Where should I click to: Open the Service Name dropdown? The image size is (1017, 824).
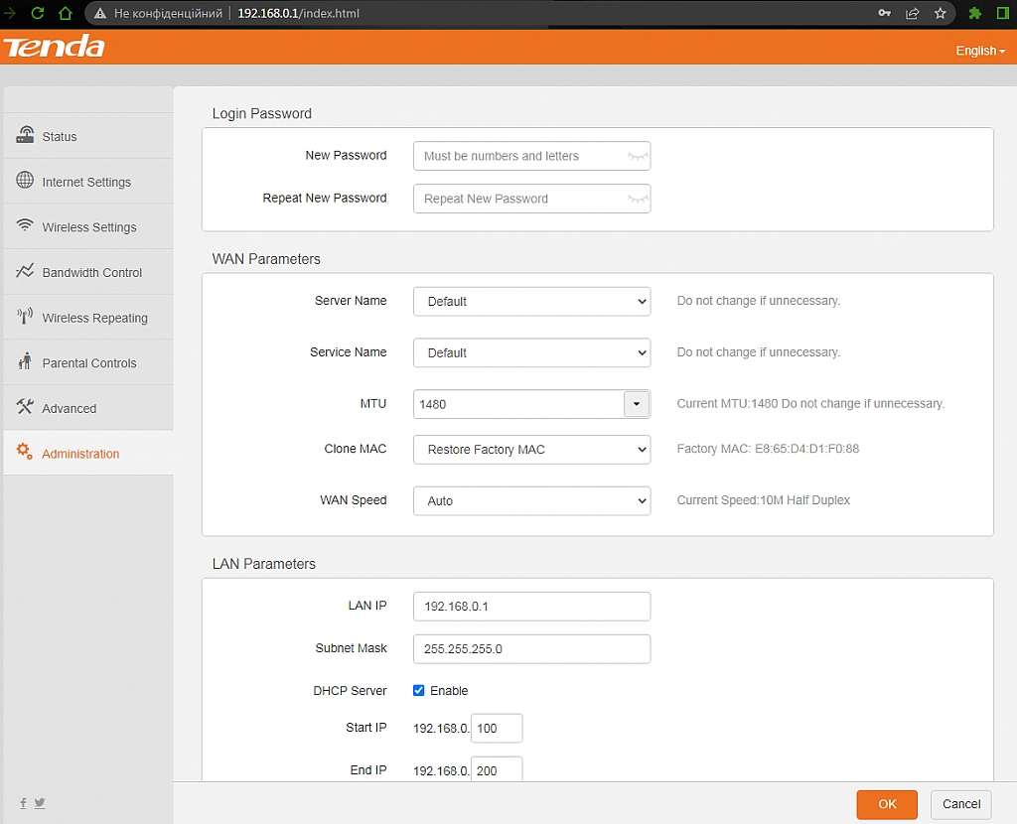(532, 352)
